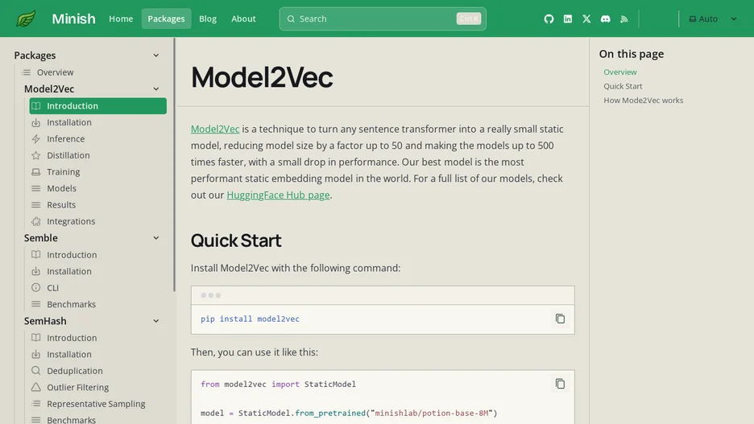Click the Distillation star icon
Image resolution: width=754 pixels, height=424 pixels.
pyautogui.click(x=36, y=155)
